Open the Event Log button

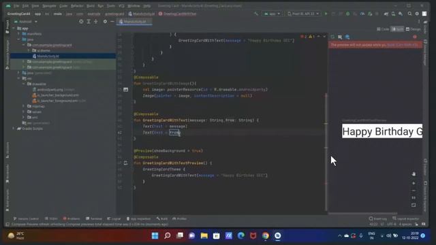[x=378, y=218]
